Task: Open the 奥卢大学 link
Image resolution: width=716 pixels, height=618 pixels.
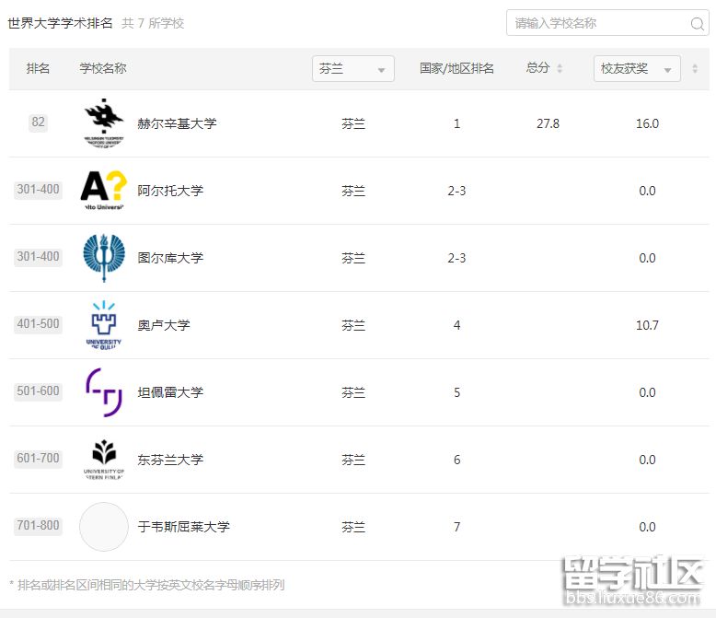Action: [x=164, y=325]
